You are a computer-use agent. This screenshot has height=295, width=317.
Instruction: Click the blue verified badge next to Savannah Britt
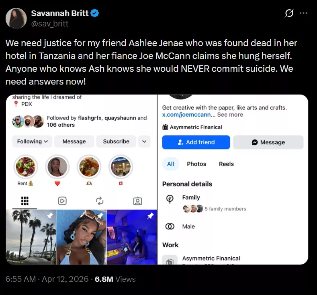point(95,13)
